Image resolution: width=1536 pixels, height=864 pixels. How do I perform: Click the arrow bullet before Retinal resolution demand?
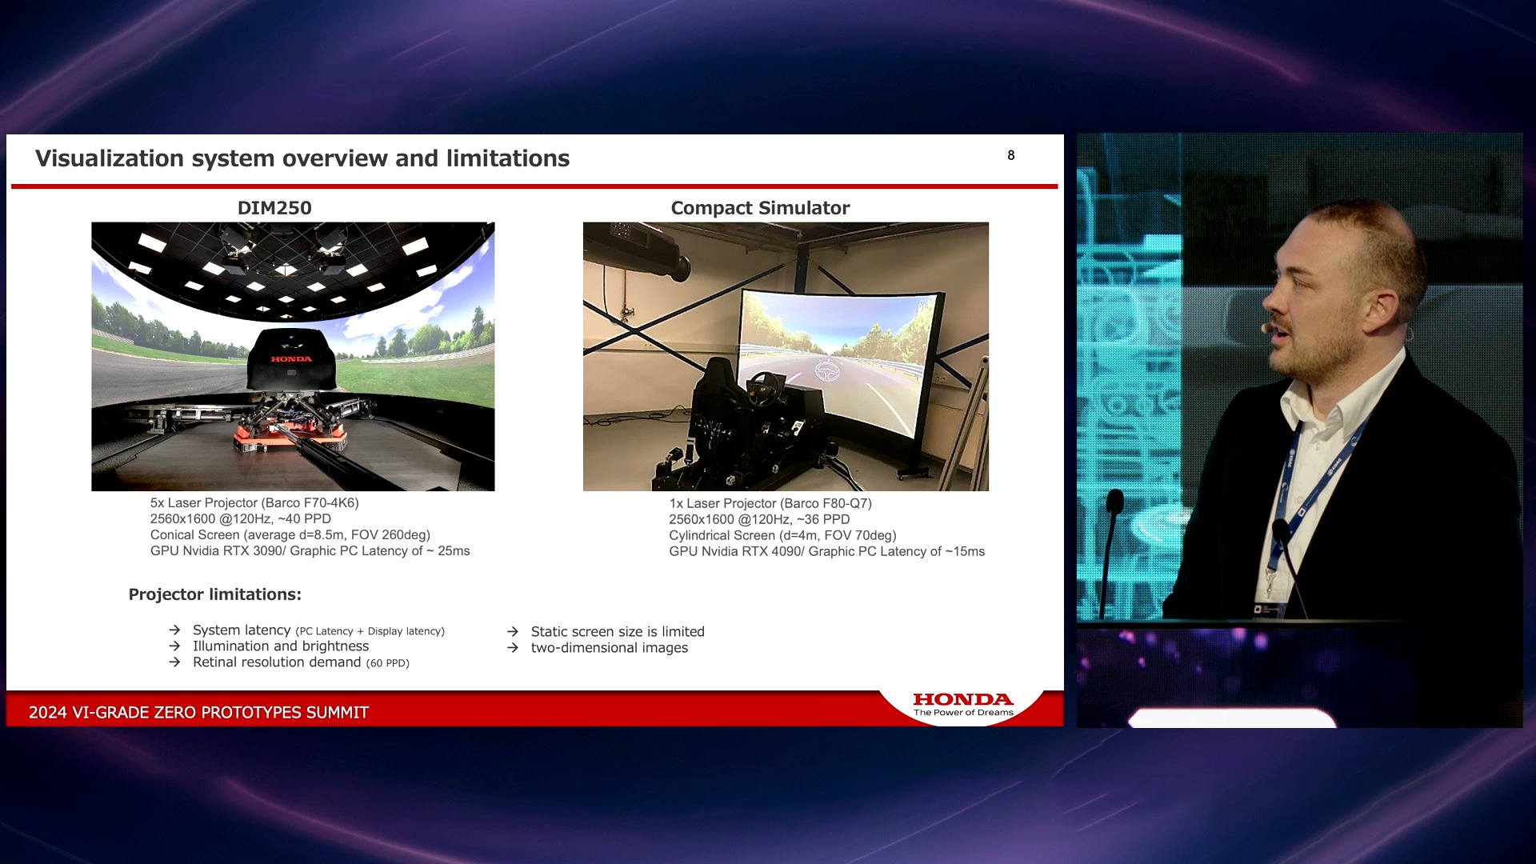(x=174, y=662)
